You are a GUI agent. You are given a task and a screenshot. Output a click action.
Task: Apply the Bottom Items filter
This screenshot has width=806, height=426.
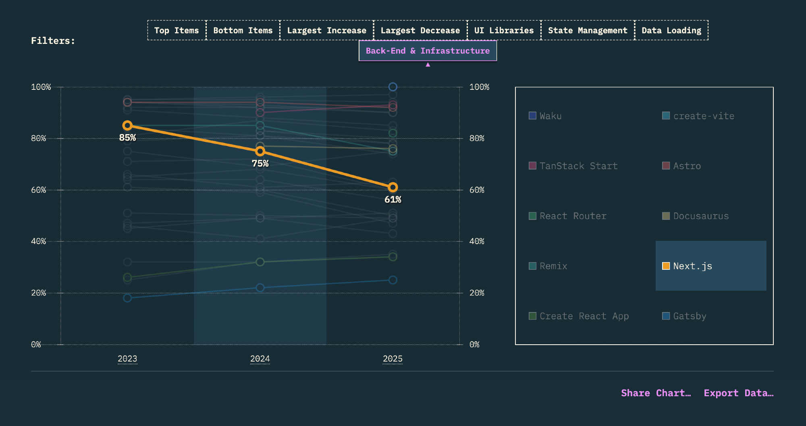coord(243,31)
